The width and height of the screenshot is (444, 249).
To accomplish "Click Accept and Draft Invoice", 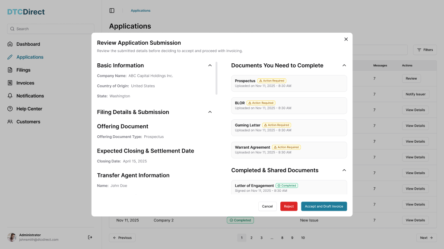I will click(x=324, y=206).
